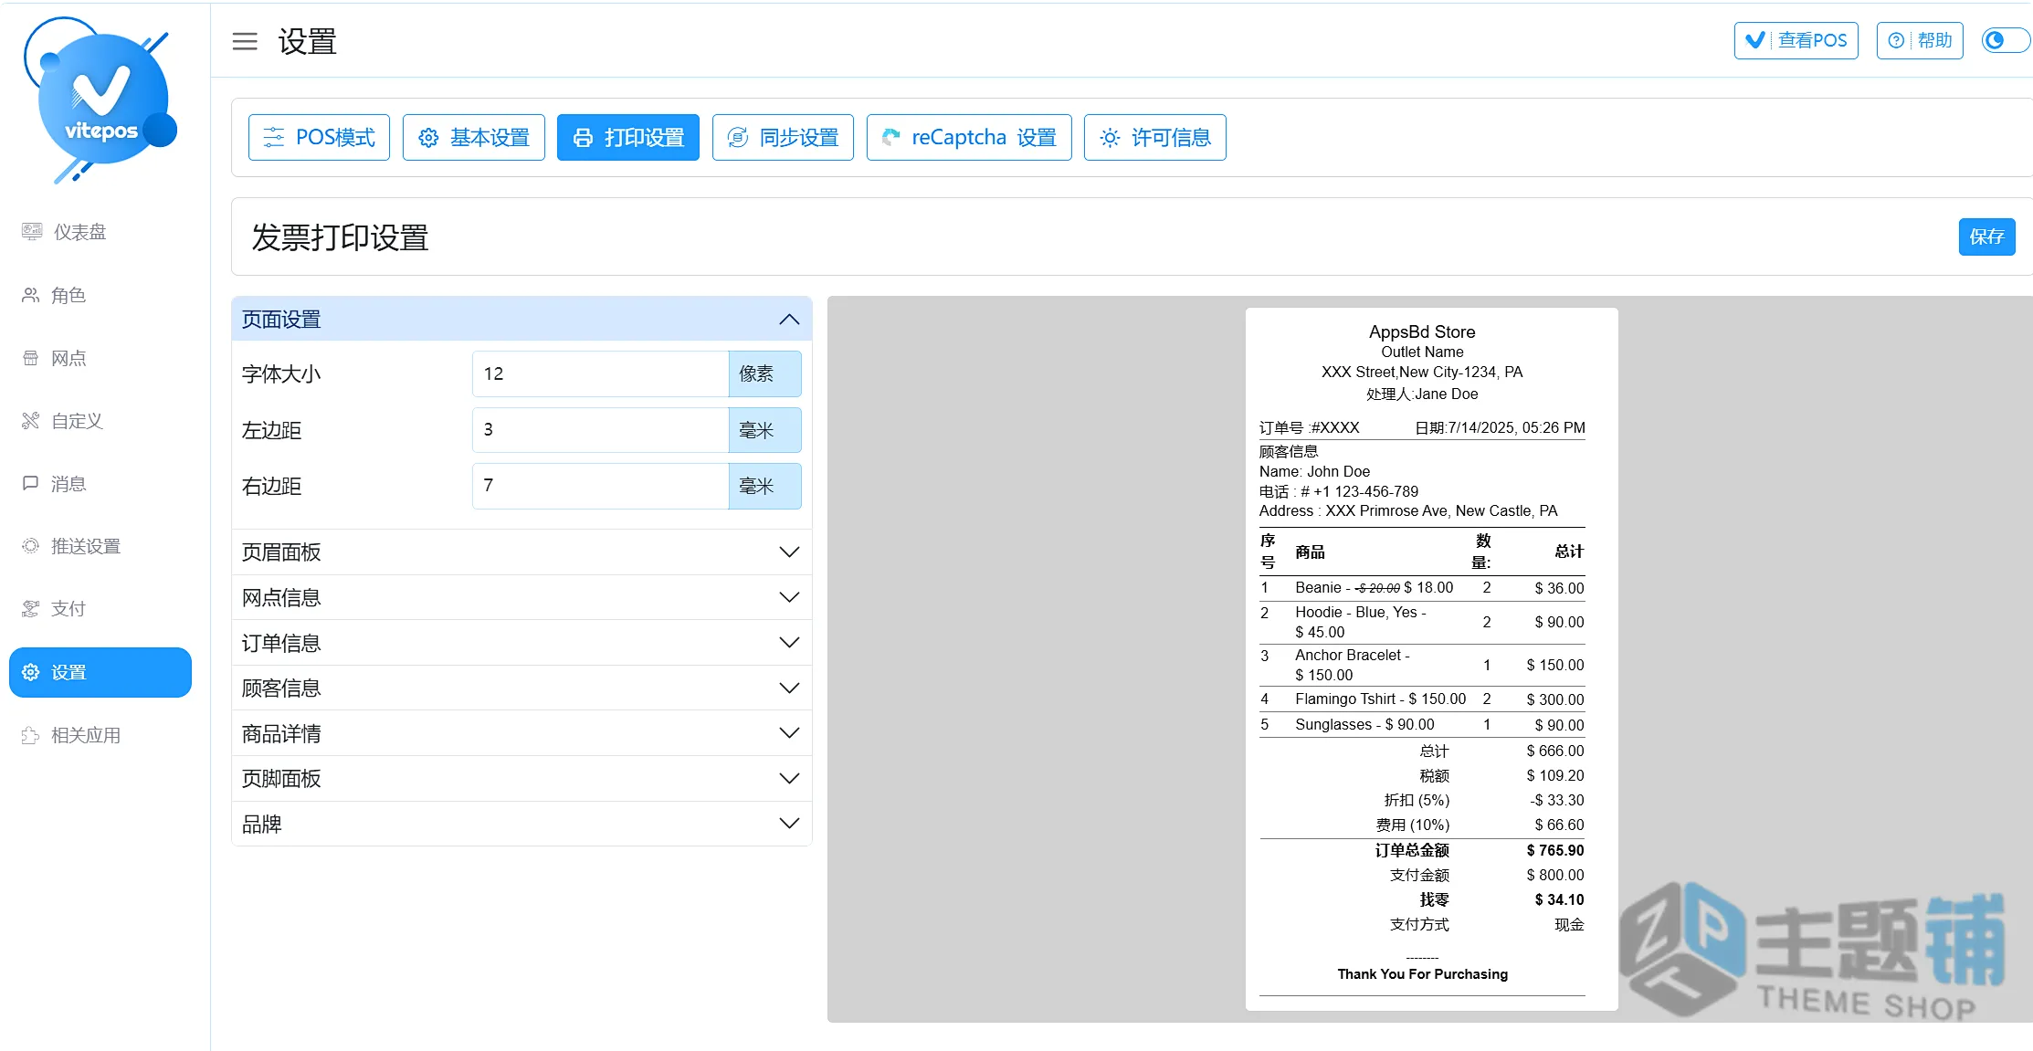Image resolution: width=2033 pixels, height=1051 pixels.
Task: Expand the 订单信息 section
Action: [x=521, y=643]
